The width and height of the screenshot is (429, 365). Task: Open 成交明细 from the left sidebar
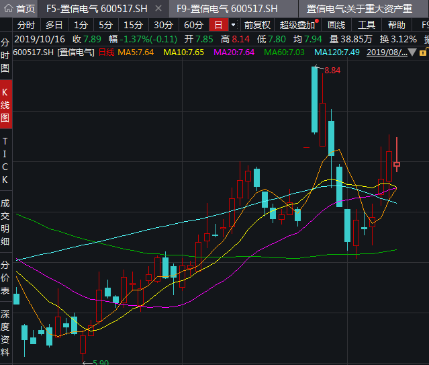tap(5, 222)
